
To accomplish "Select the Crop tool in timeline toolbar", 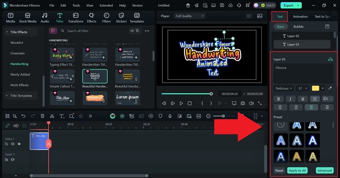I will pos(71,116).
